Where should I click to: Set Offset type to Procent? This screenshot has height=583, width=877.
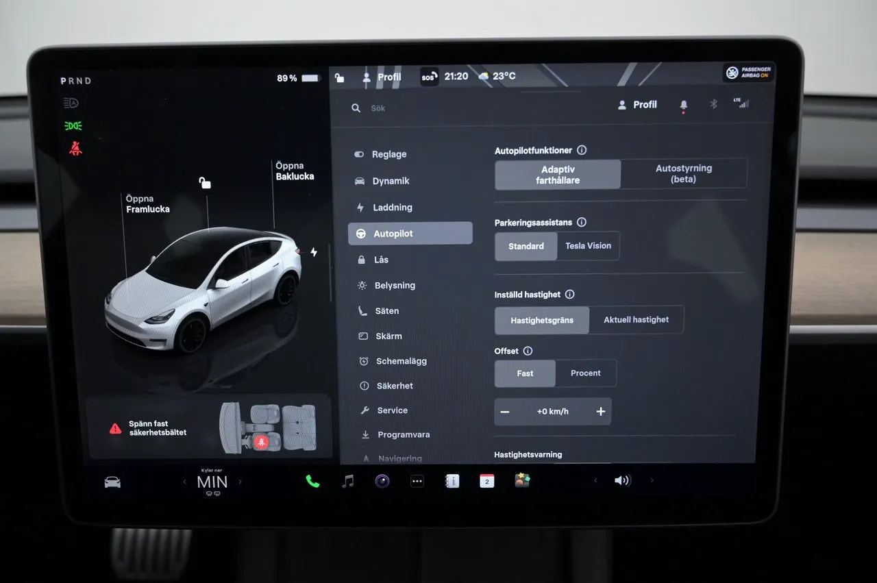(586, 373)
